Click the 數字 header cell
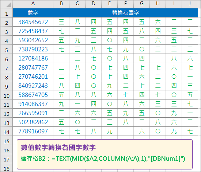The height and width of the screenshot is (172, 201). point(33,13)
